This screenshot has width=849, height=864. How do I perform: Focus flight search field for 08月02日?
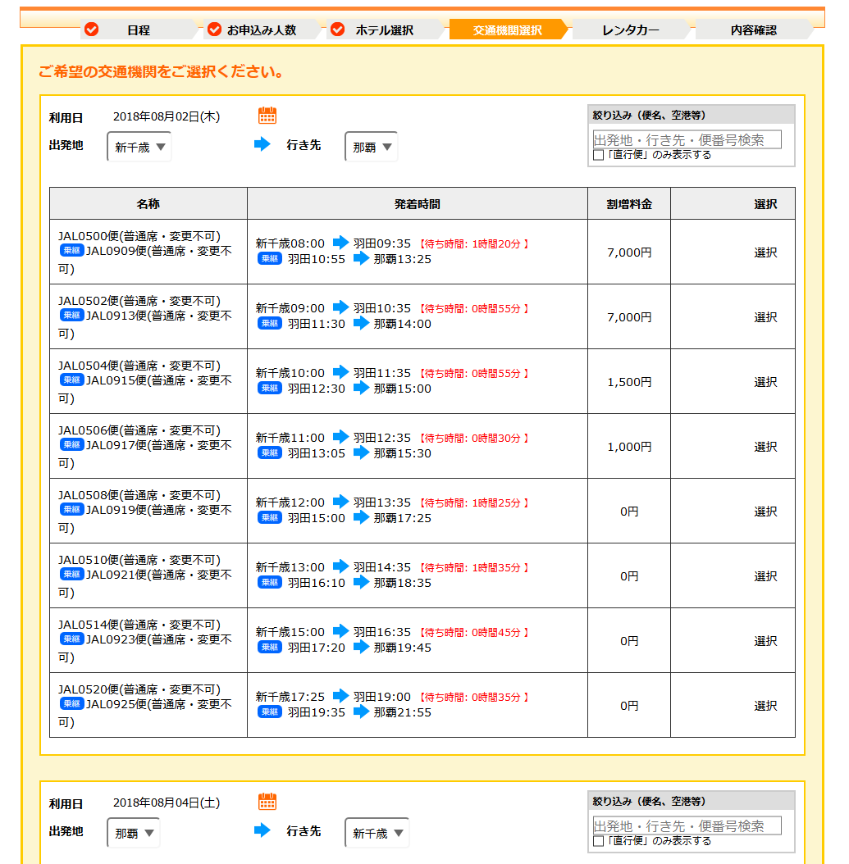tap(687, 139)
